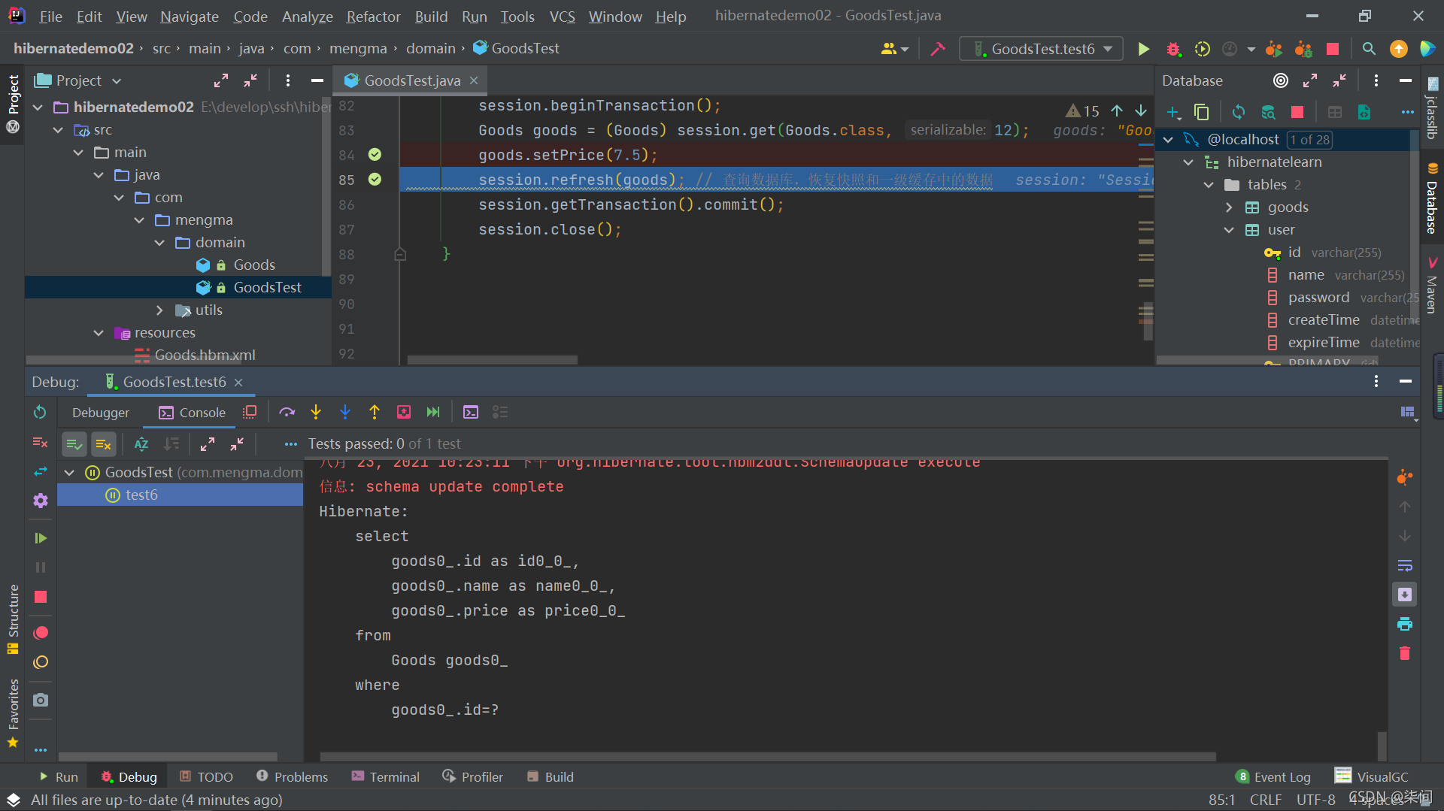Open Search Everywhere magnifier icon
This screenshot has width=1444, height=811.
point(1369,49)
